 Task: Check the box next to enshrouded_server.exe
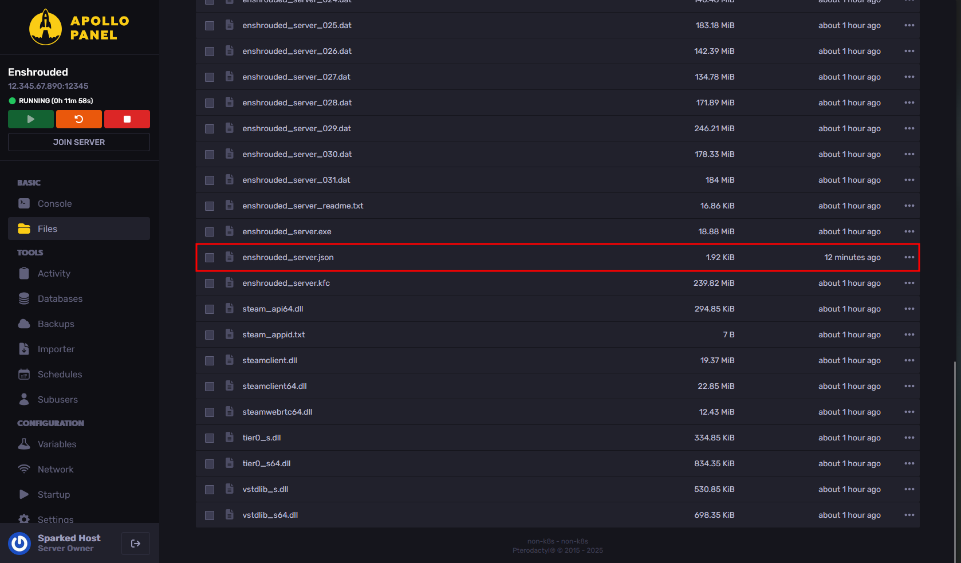pyautogui.click(x=210, y=232)
